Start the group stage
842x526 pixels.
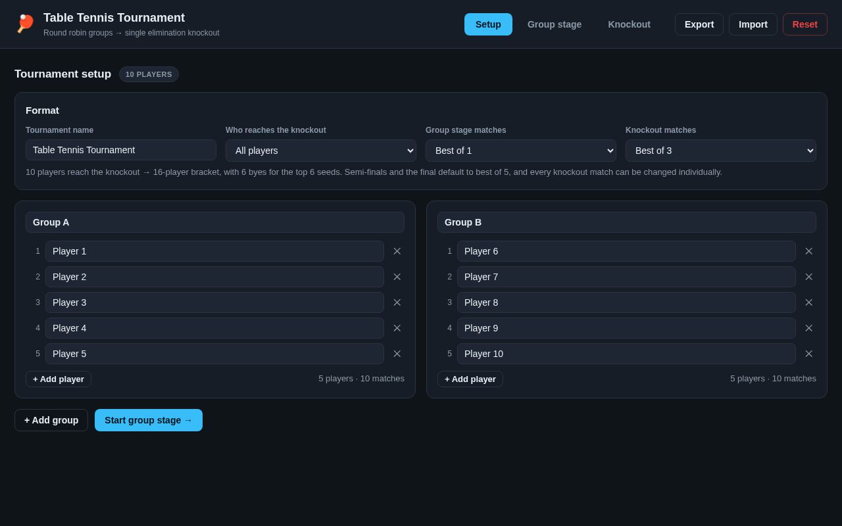click(x=149, y=420)
